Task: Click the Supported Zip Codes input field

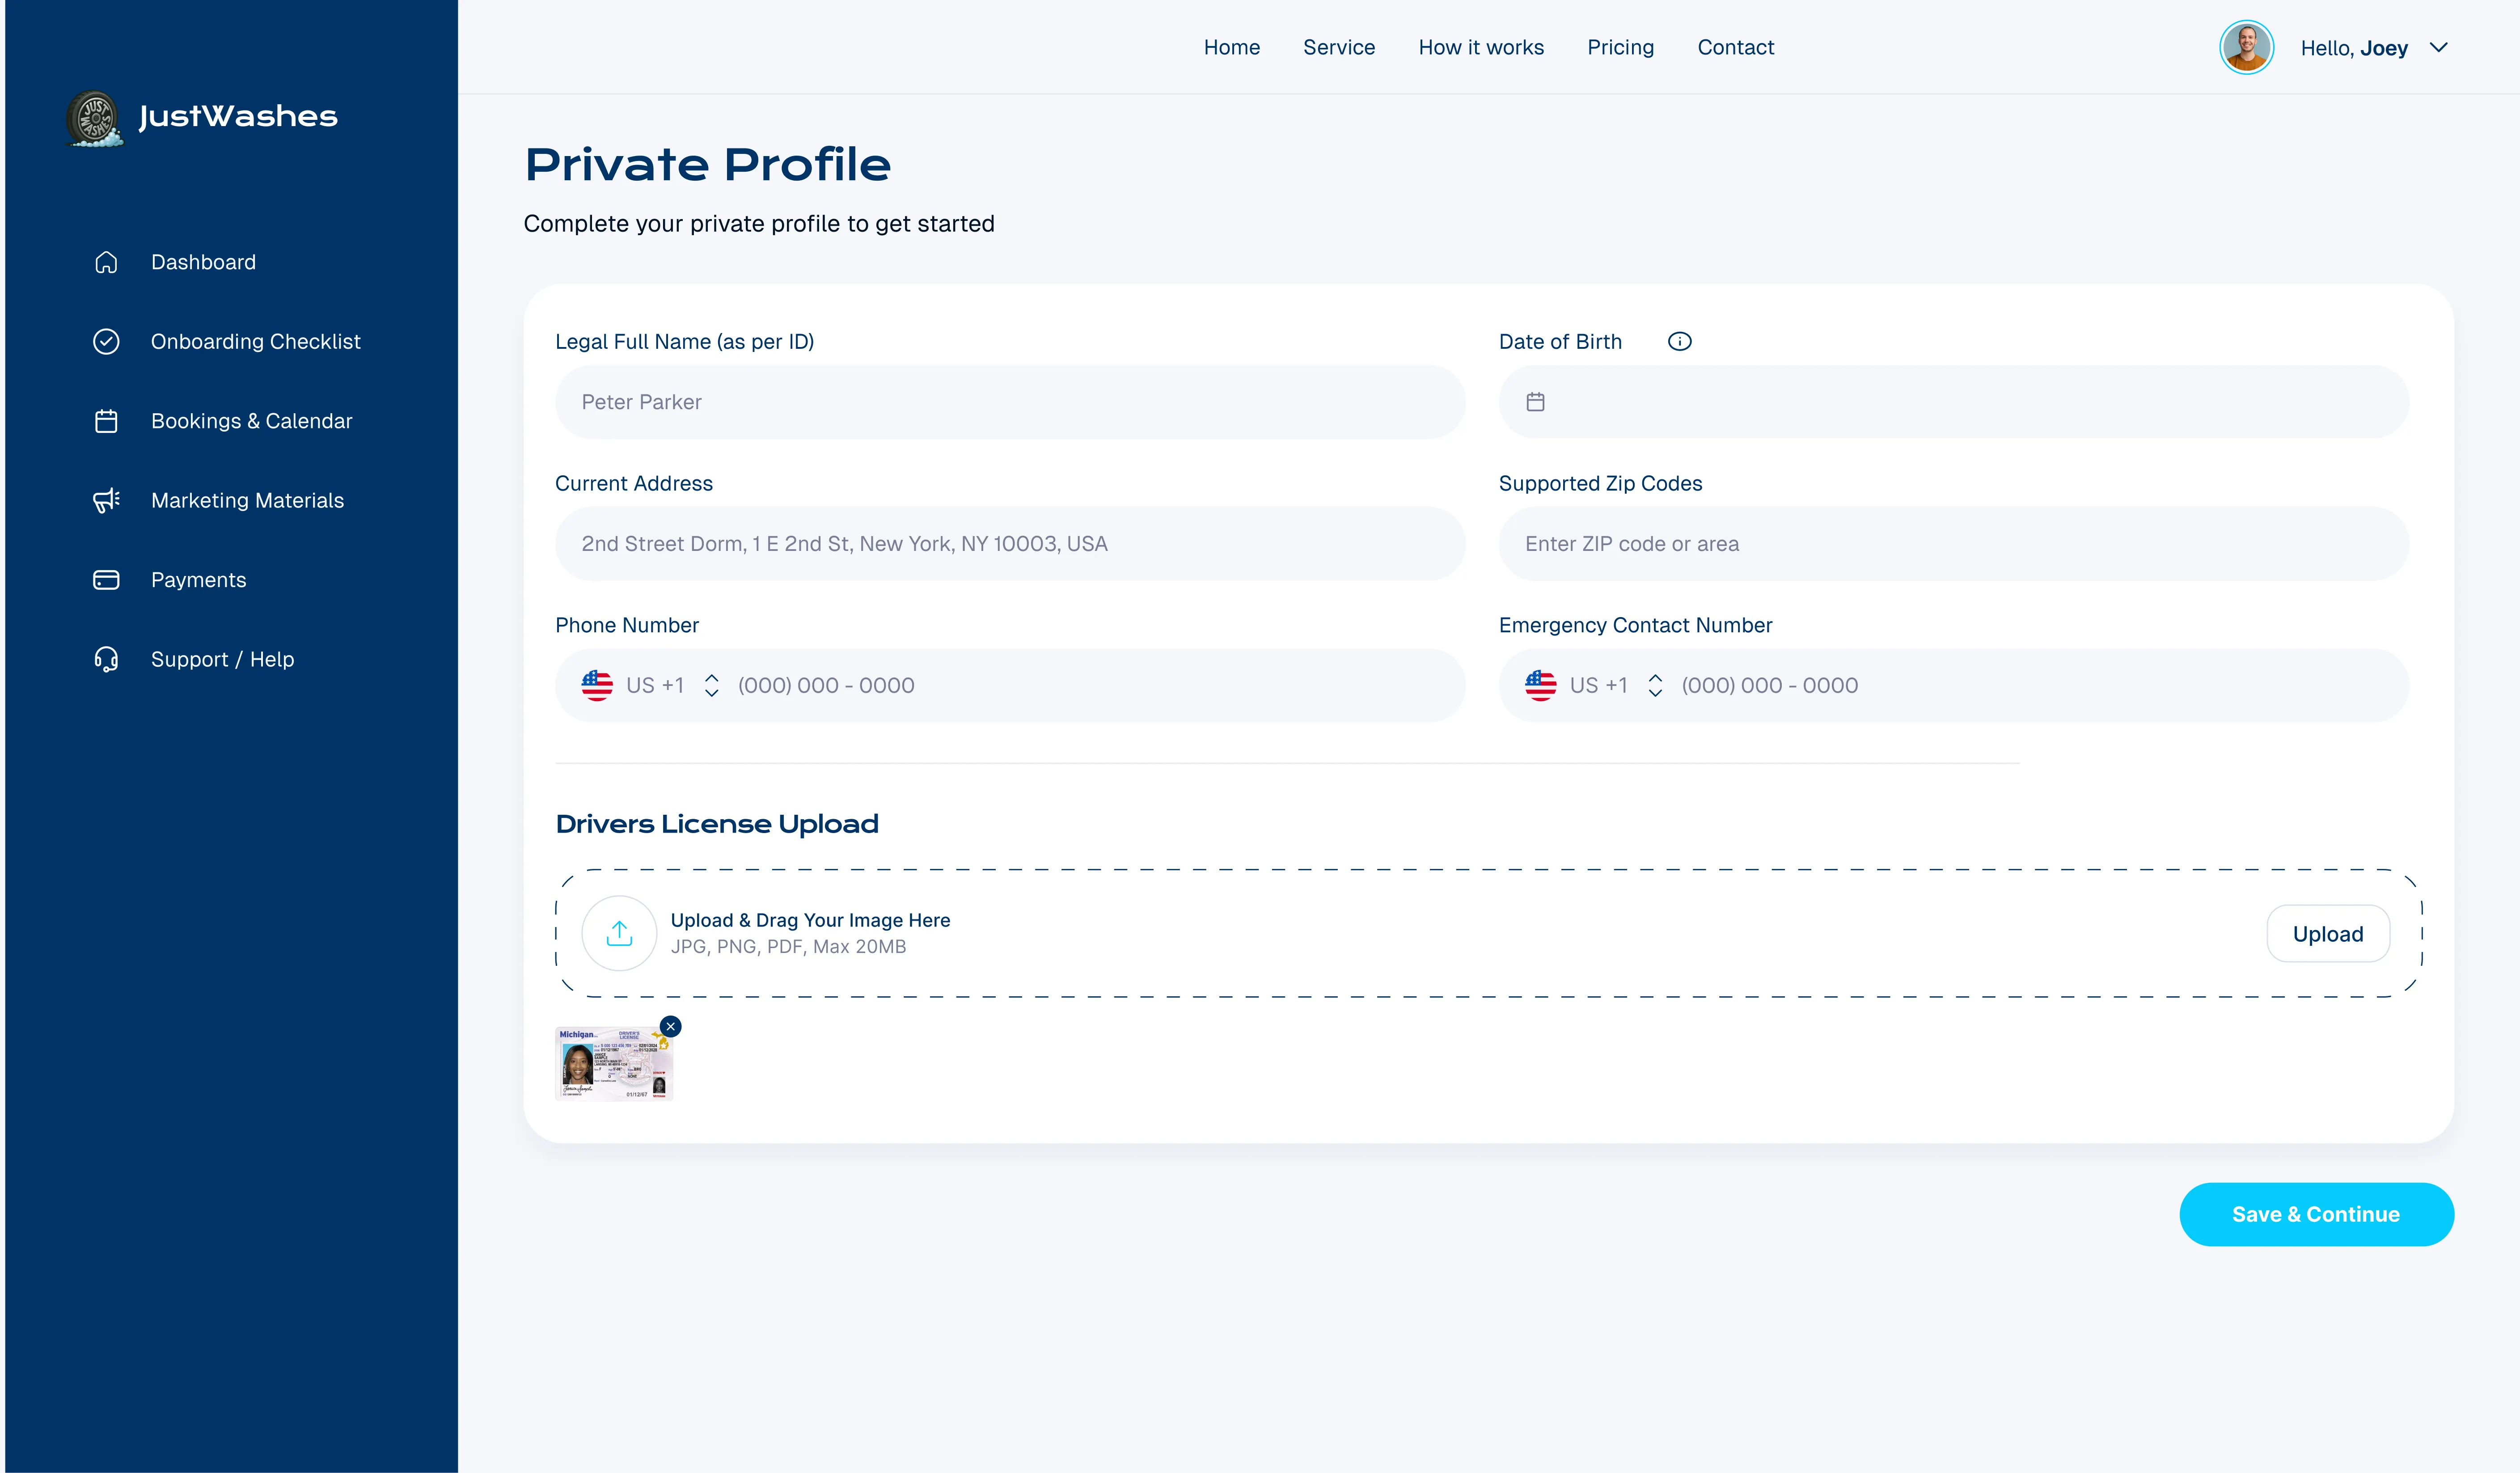Action: (x=1954, y=544)
